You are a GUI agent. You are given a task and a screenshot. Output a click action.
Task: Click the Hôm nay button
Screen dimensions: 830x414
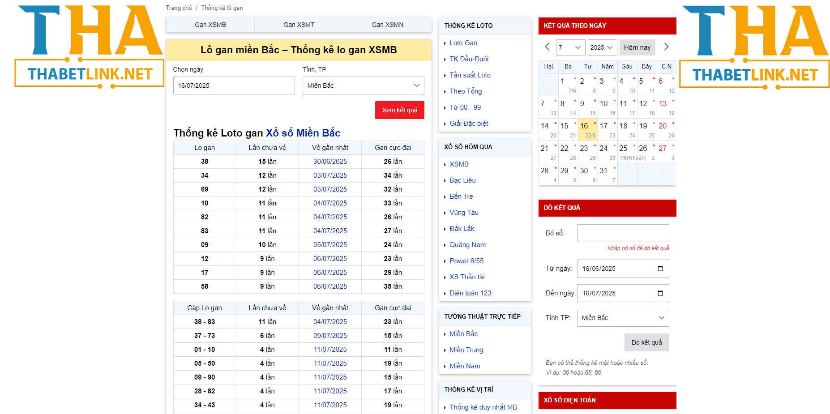[637, 47]
